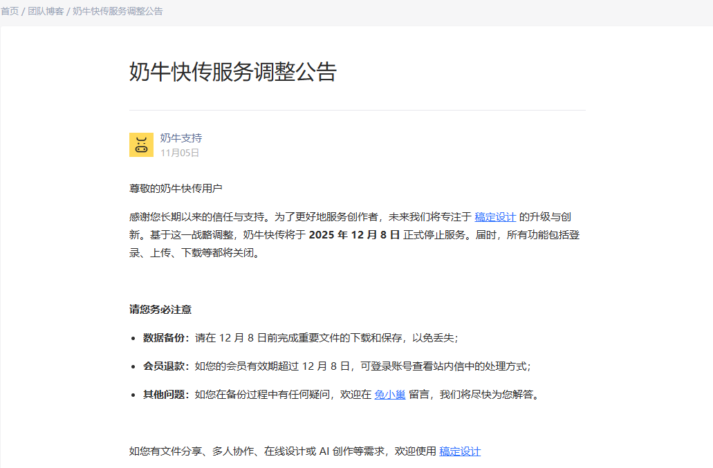Open author 奶牛支持 profile link
The image size is (713, 468).
coord(181,138)
